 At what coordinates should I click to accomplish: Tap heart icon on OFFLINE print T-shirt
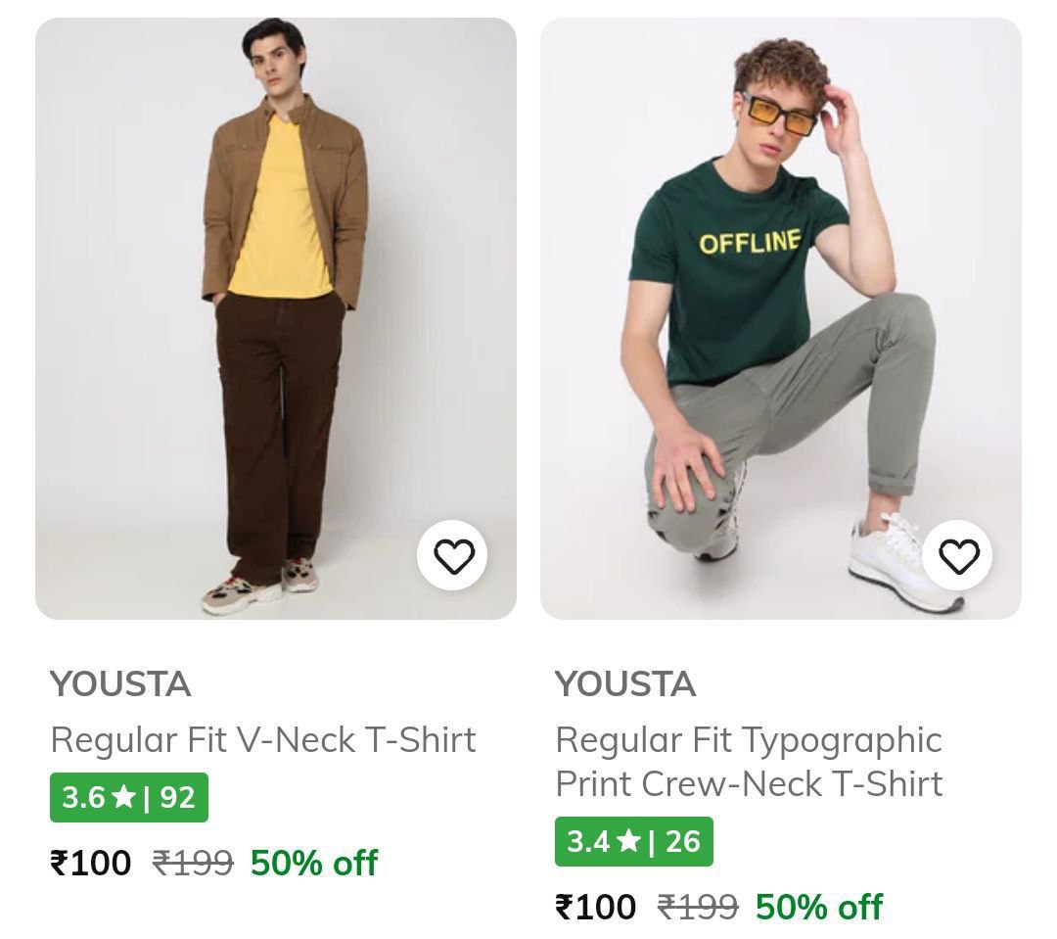click(958, 556)
